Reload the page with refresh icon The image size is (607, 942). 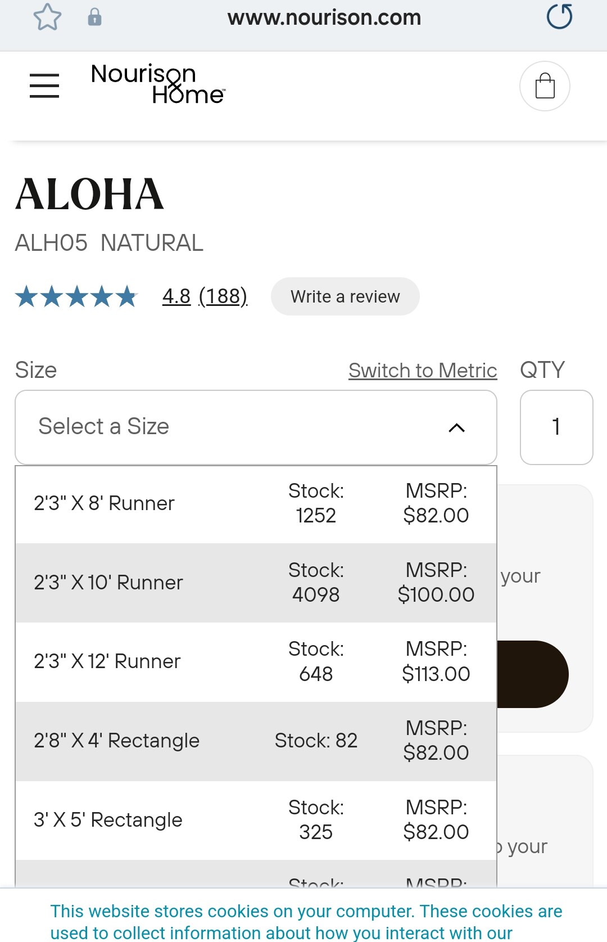click(x=559, y=16)
